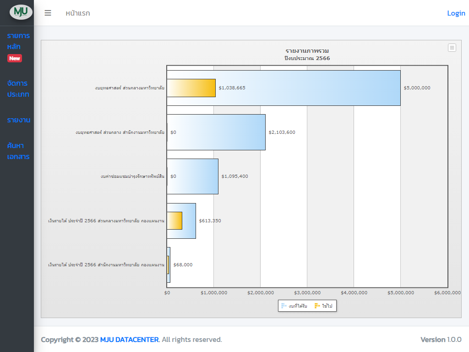The width and height of the screenshot is (469, 352).
Task: Click the yellow $1,038,665 spent bar
Action: tap(191, 88)
